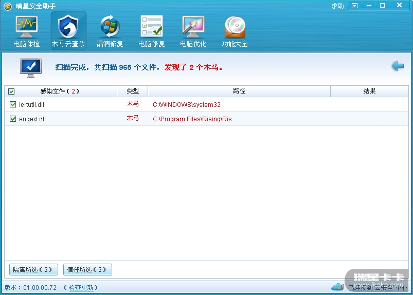
Task: Click the 隔离所选 (2) button
Action: (33, 269)
